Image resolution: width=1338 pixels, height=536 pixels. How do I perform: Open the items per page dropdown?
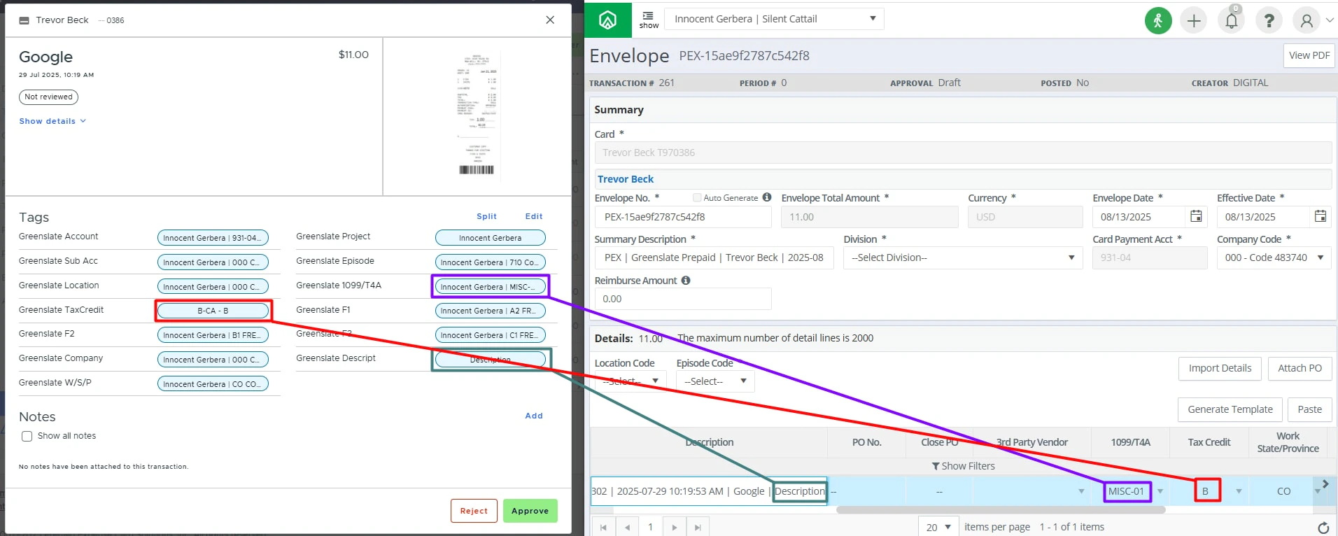point(938,527)
